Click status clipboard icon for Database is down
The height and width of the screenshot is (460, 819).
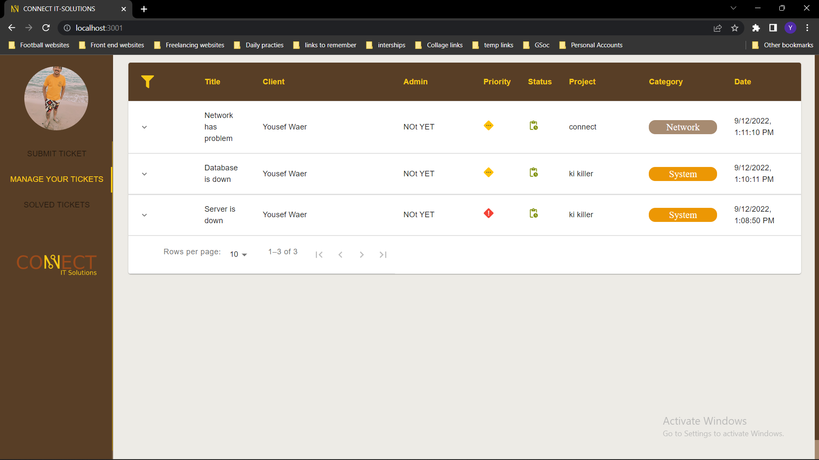(x=533, y=172)
